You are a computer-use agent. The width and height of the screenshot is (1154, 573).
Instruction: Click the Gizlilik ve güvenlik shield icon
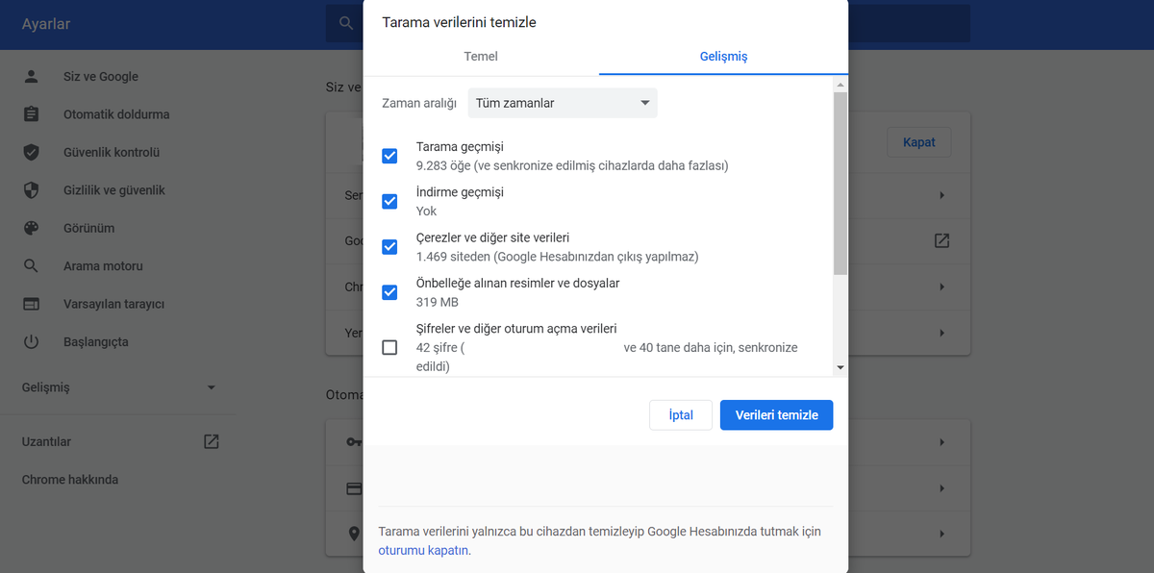coord(32,190)
